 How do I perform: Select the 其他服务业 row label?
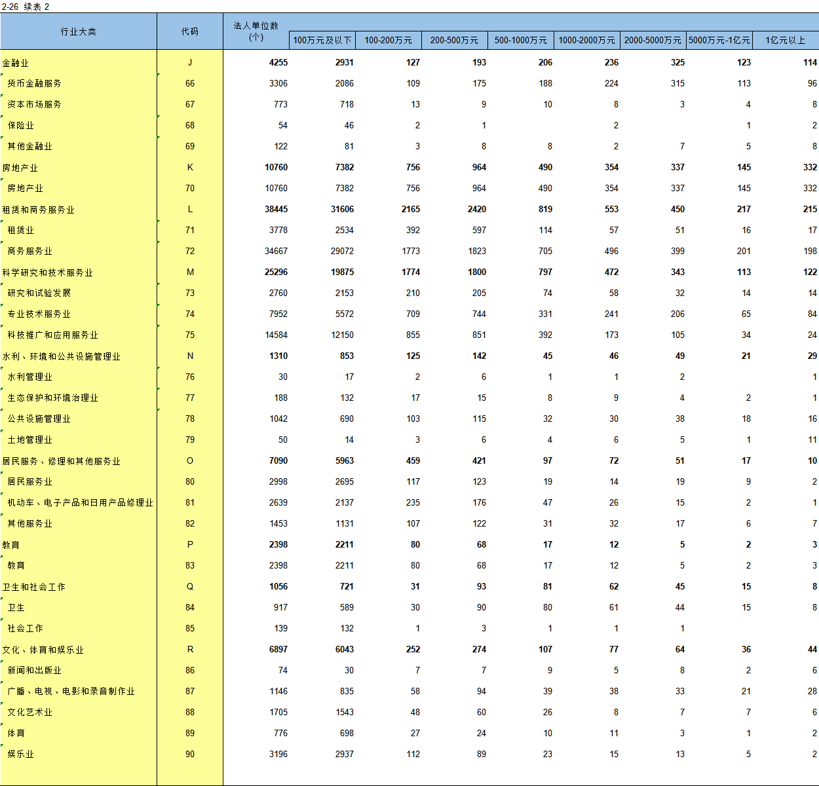coord(30,524)
